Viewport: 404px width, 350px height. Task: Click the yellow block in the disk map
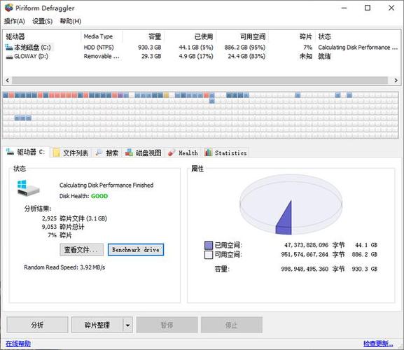point(166,95)
